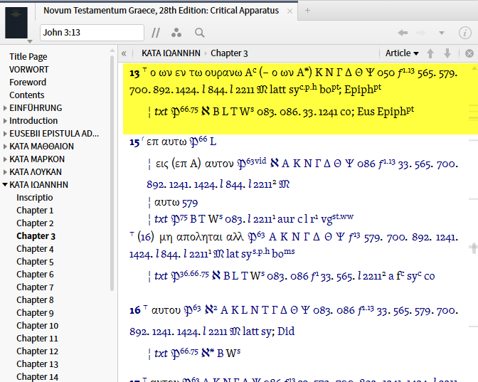The width and height of the screenshot is (478, 382).
Task: Expand ΚΑΤΑ ΜΑΘΘΑΙΟΝ section
Action: coord(5,147)
